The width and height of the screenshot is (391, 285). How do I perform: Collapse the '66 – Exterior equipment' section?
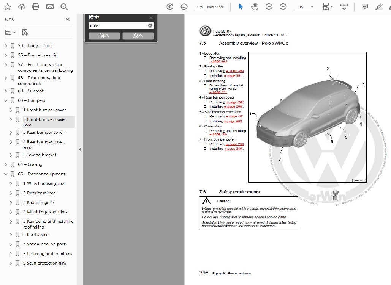(6, 174)
